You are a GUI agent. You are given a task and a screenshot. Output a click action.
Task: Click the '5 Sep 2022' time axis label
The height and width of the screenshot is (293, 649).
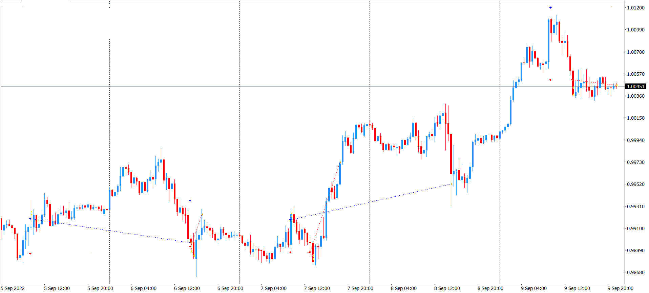[13, 288]
